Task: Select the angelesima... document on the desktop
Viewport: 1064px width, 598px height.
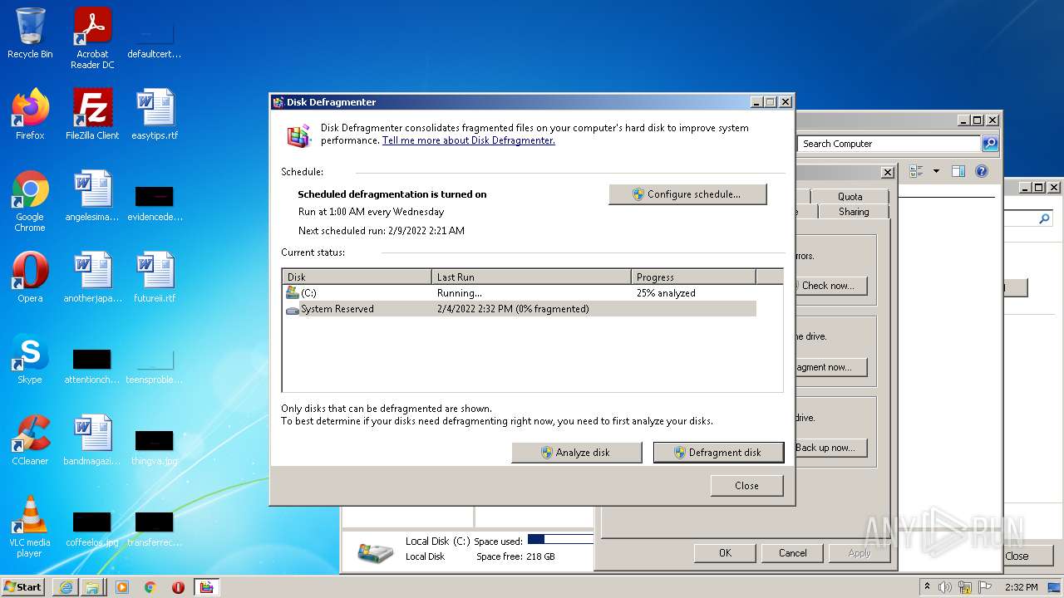Action: point(92,196)
